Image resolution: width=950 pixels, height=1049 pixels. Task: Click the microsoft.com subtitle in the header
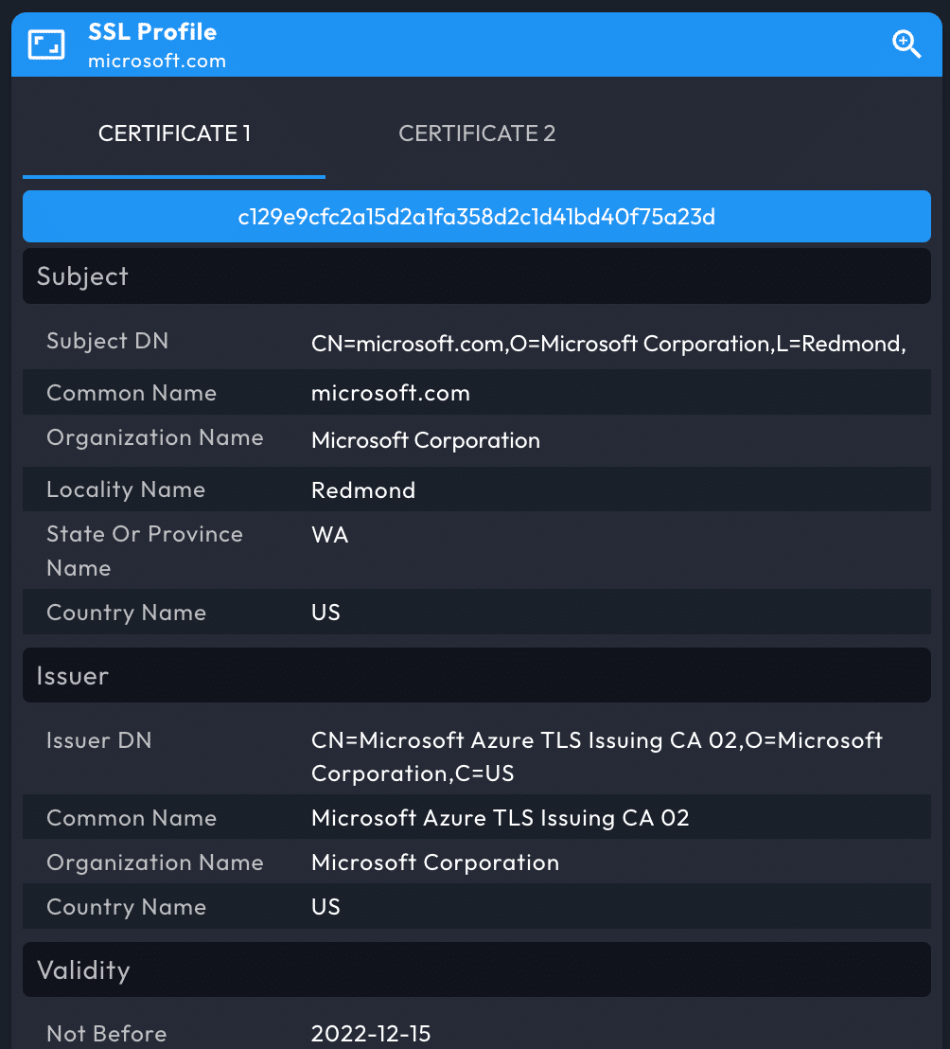pyautogui.click(x=157, y=61)
